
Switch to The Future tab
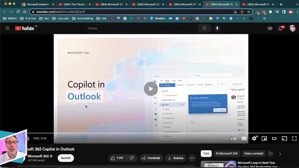click(74, 4)
